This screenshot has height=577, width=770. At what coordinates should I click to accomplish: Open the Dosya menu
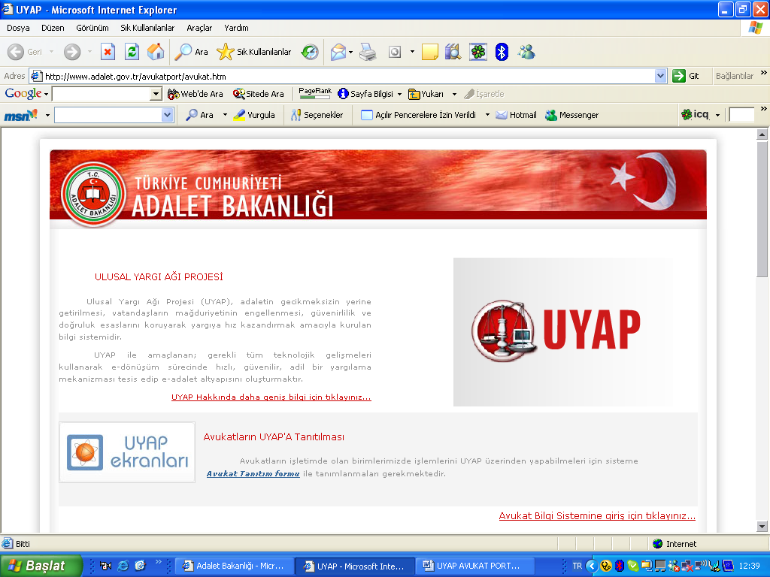point(18,28)
